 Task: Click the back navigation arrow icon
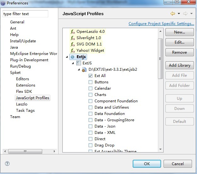pyautogui.click(x=173, y=14)
